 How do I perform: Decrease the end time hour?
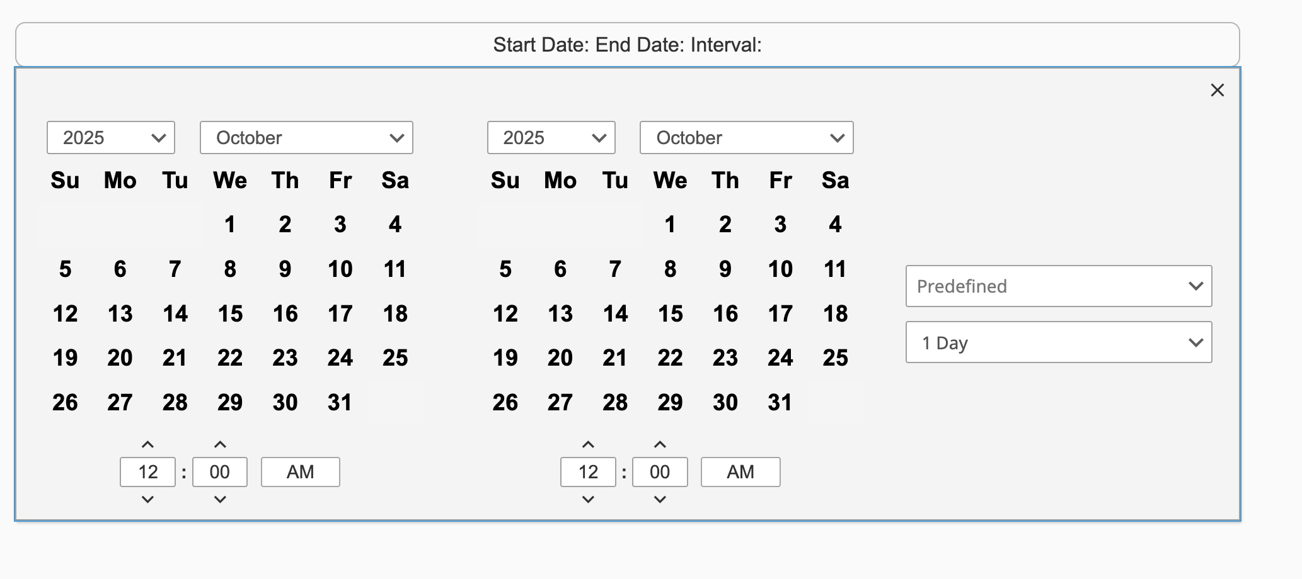pyautogui.click(x=588, y=500)
